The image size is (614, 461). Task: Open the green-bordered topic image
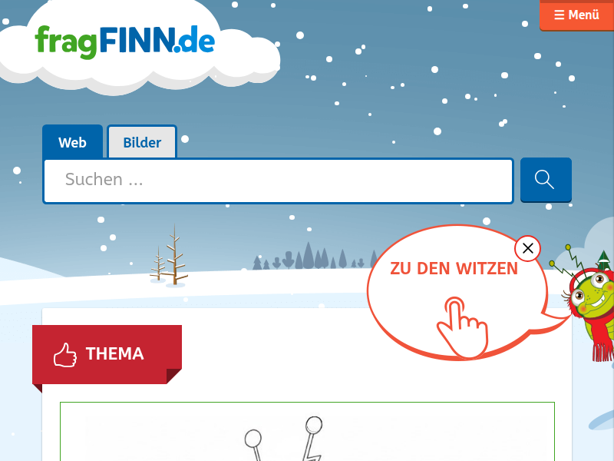(x=308, y=431)
